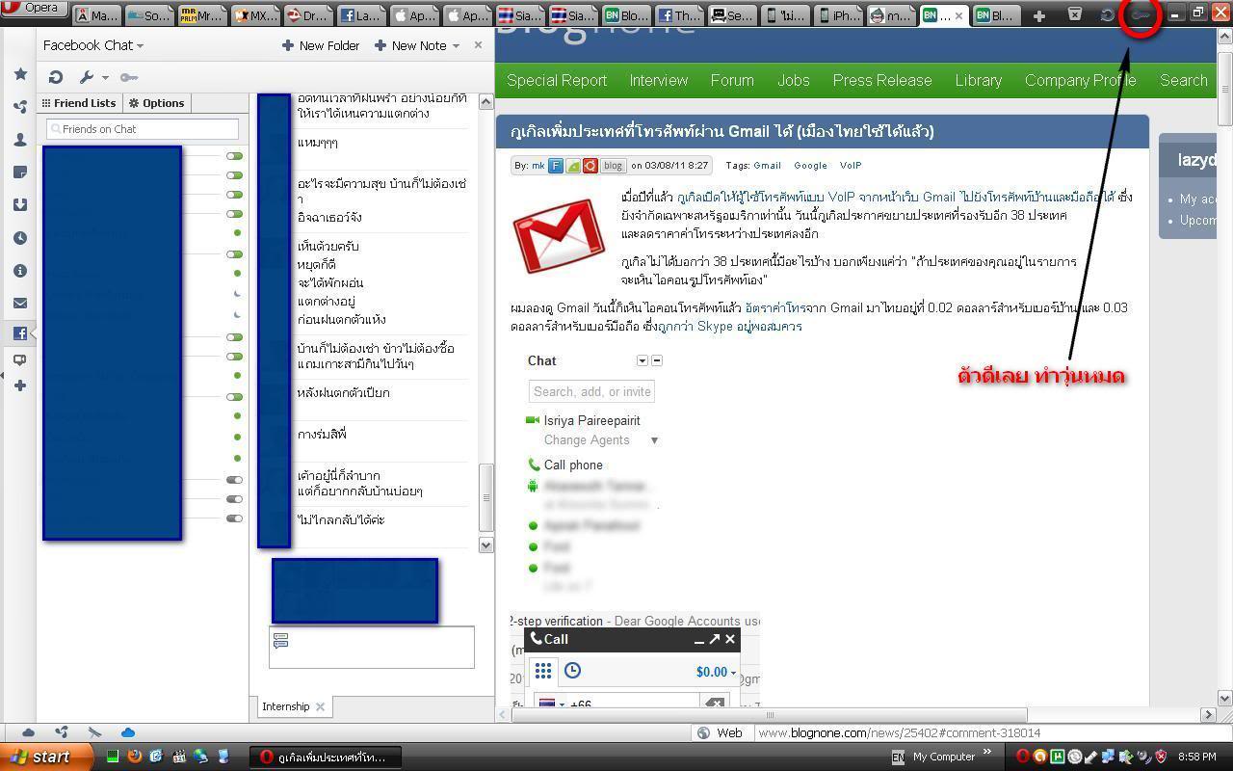Open a new browser tab with plus icon

tap(1038, 15)
